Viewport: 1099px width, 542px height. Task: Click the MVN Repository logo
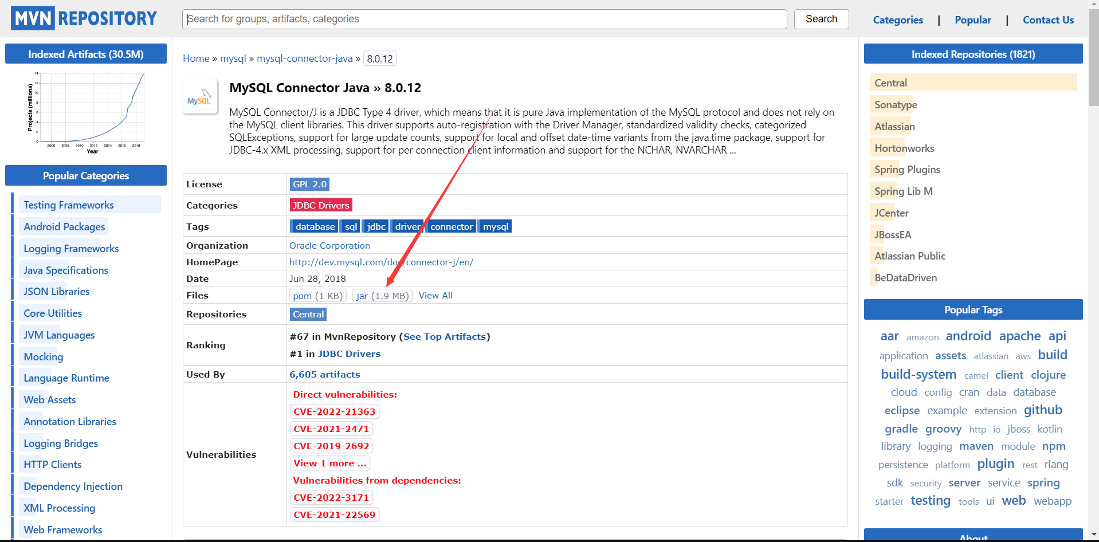click(x=84, y=18)
